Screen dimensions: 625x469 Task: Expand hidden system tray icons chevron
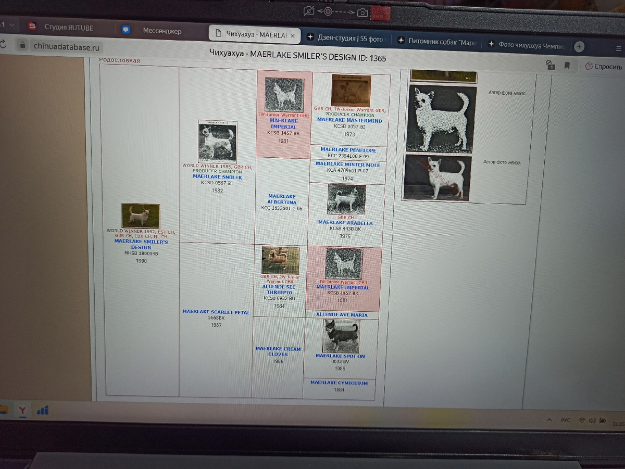[x=549, y=420]
